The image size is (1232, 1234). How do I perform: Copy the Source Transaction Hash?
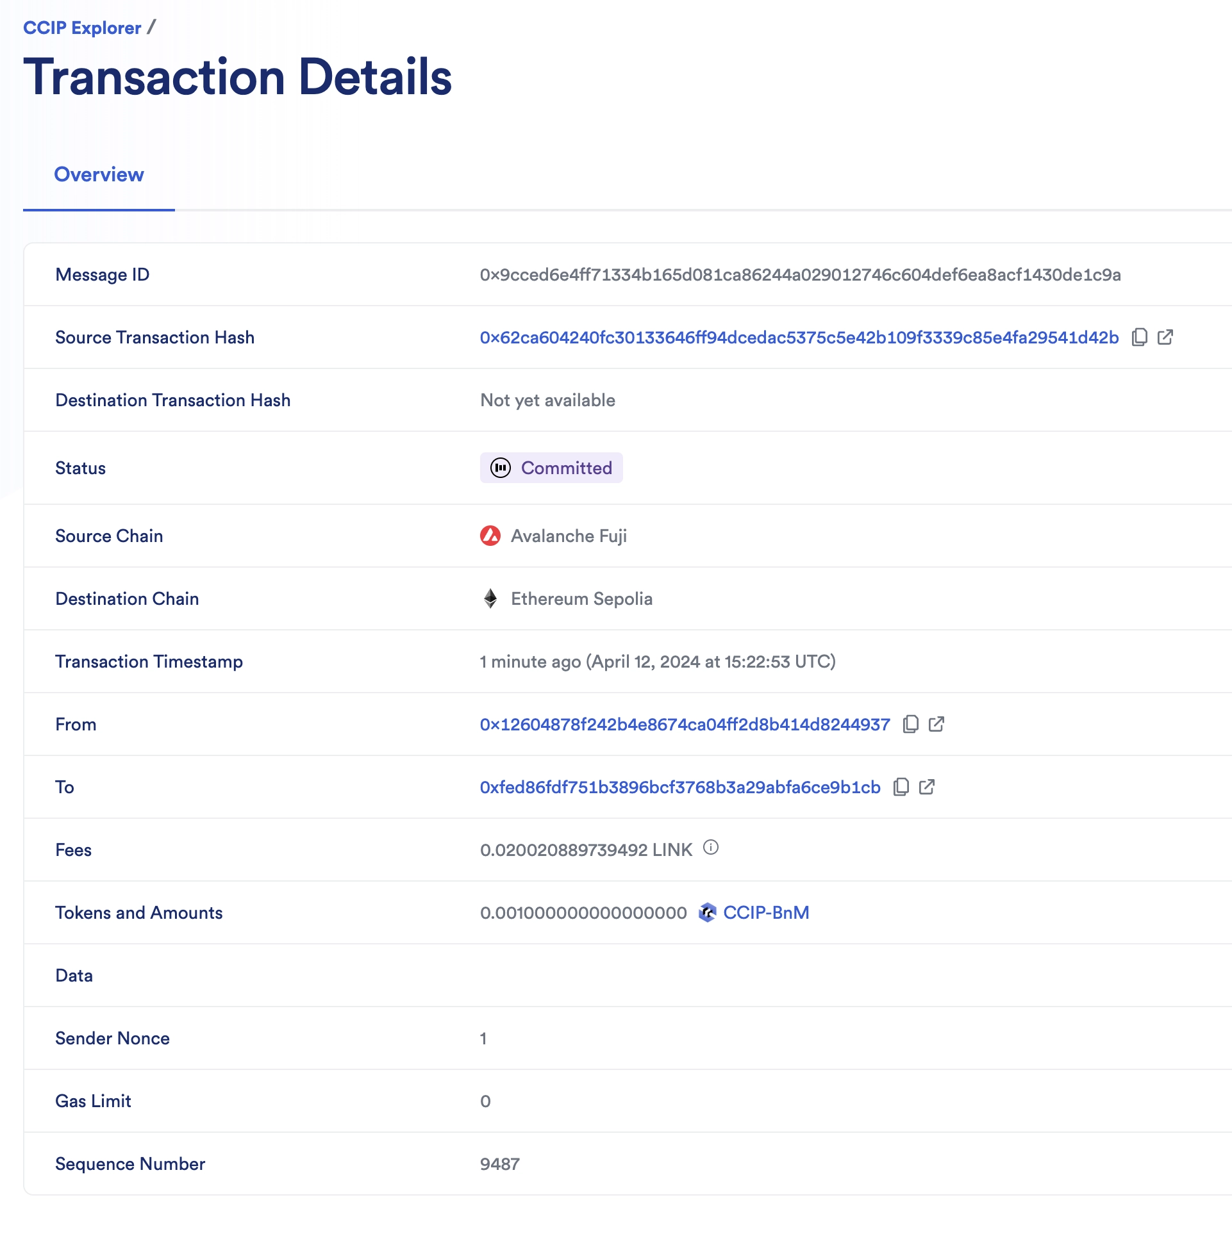click(1139, 338)
